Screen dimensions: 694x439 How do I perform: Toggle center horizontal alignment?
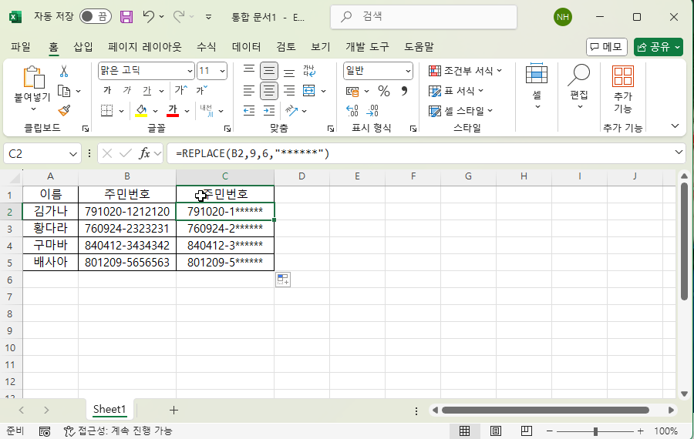coord(268,91)
